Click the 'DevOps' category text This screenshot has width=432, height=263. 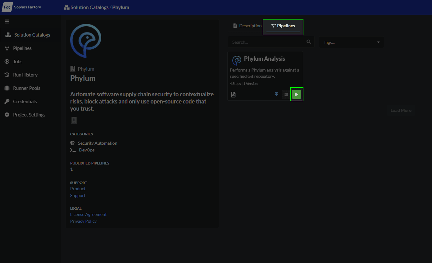(x=87, y=150)
